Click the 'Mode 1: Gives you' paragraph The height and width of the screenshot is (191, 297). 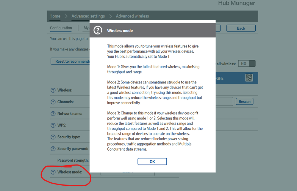[x=153, y=70]
